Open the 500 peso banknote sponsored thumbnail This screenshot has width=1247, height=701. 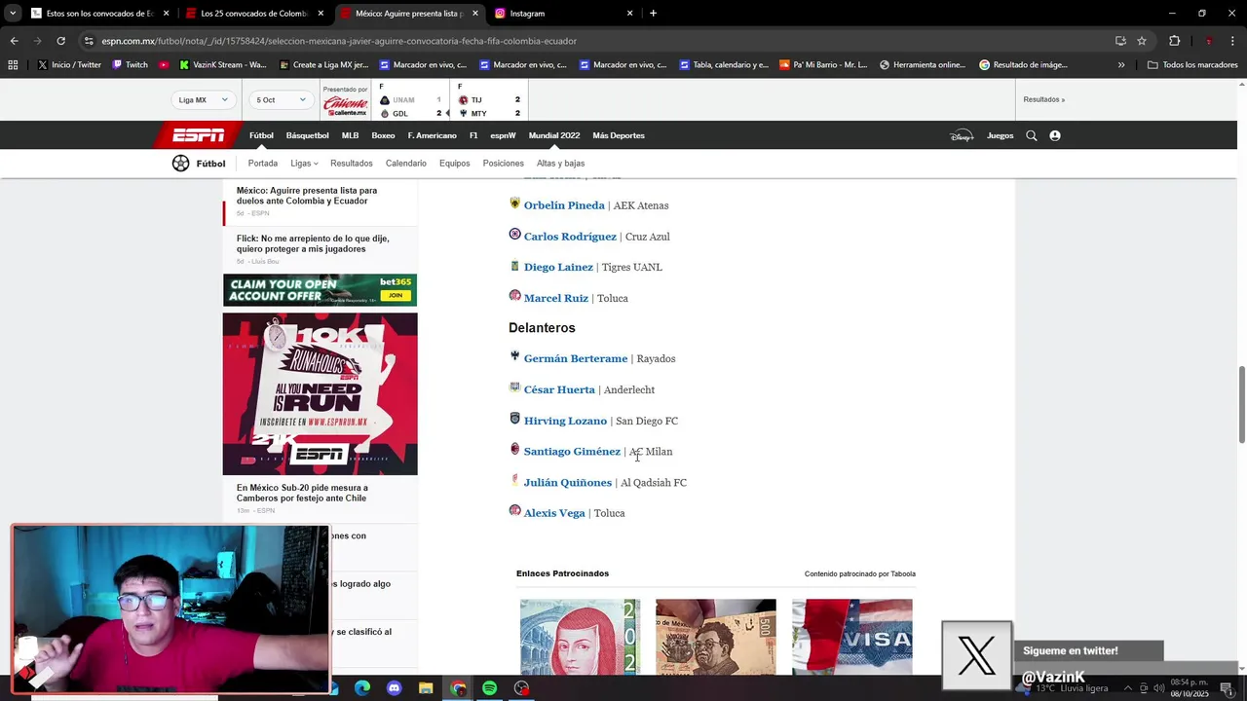(x=716, y=637)
